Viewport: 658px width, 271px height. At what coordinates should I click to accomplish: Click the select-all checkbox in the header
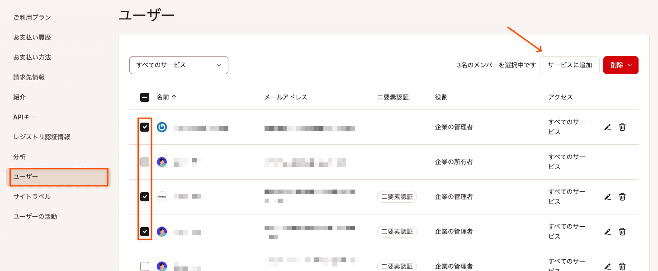(144, 96)
